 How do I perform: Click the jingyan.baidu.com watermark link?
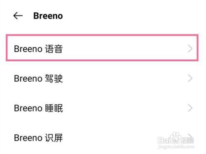click(176, 147)
